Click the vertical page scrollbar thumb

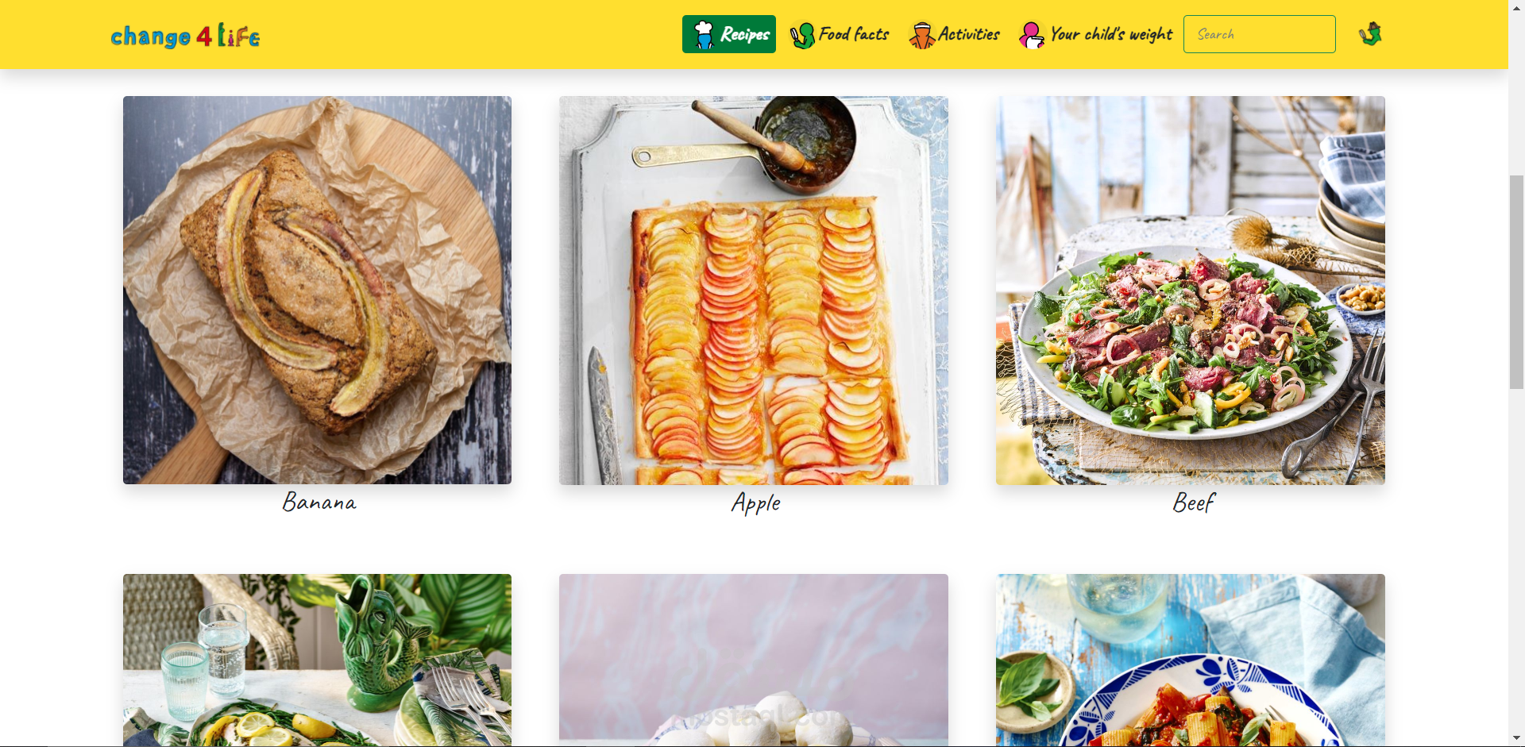(1516, 282)
